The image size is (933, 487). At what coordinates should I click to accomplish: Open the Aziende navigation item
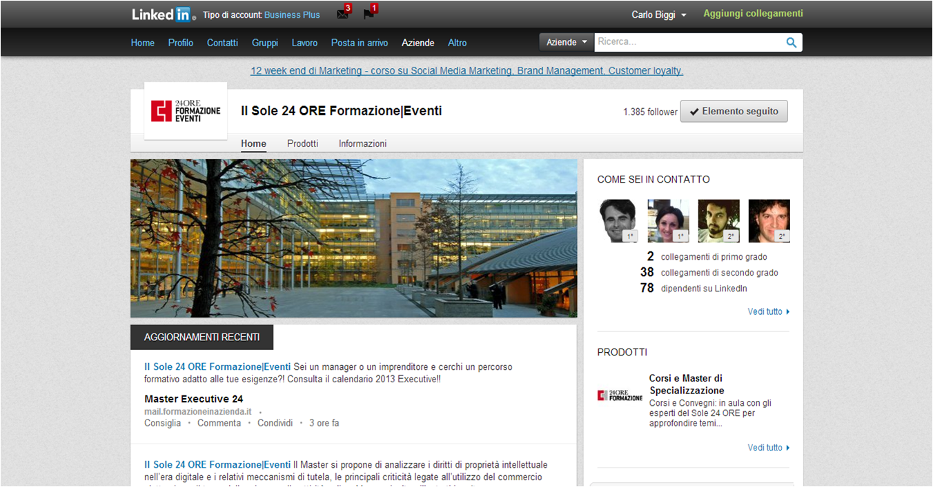pos(418,43)
